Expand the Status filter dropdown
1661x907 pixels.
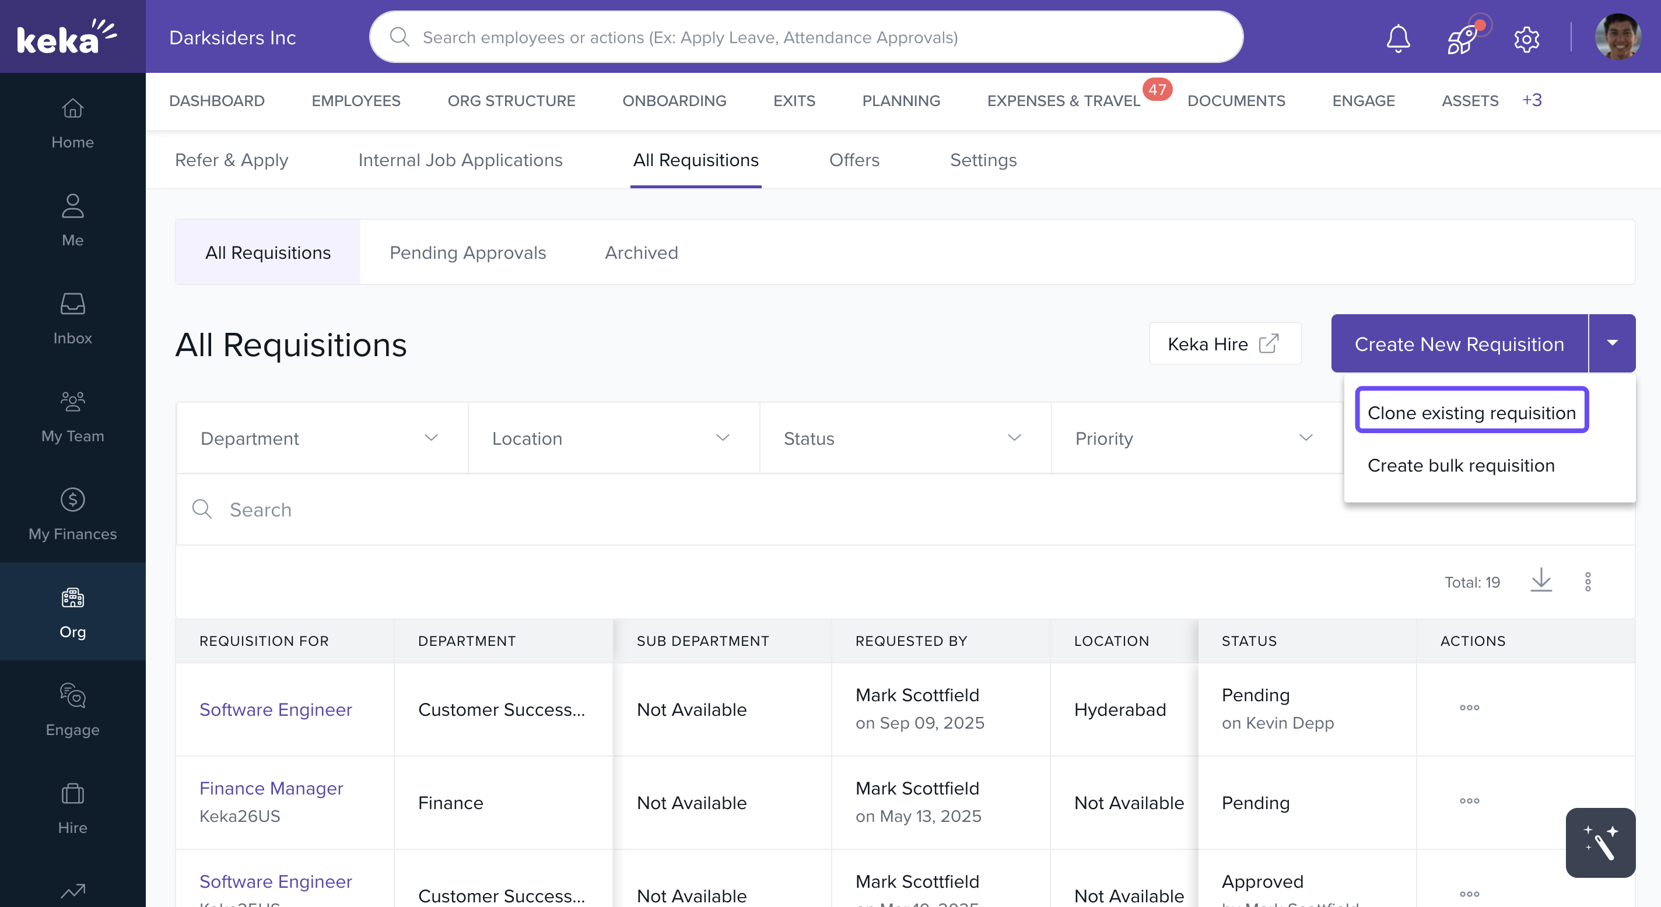pos(904,438)
